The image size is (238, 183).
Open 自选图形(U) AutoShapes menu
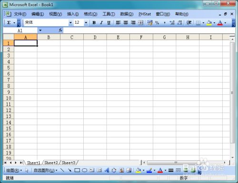click(x=46, y=170)
